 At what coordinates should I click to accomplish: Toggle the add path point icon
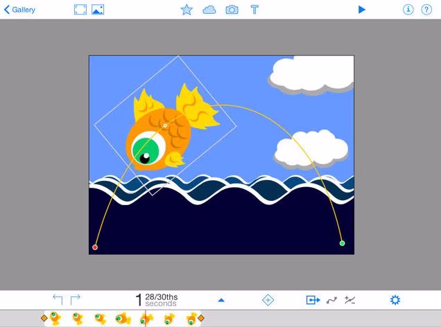[x=349, y=300]
